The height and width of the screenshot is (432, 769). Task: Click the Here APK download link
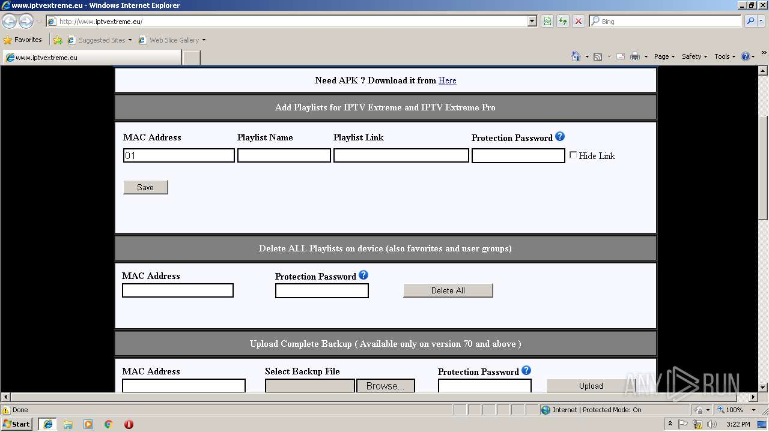coord(447,80)
